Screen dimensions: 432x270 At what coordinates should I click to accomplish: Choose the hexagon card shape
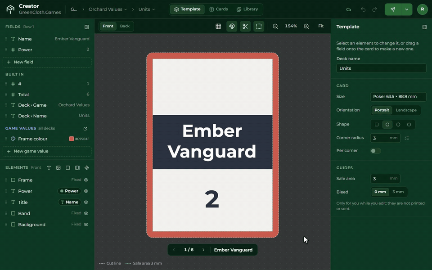(409, 125)
